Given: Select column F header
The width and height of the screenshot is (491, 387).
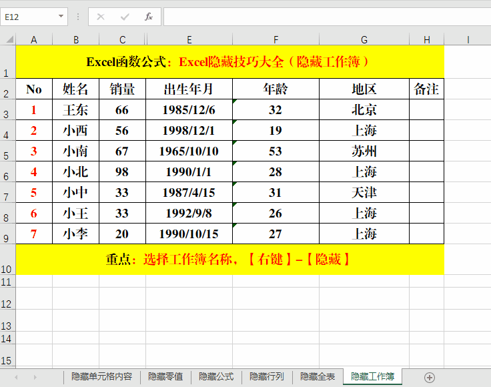Looking at the screenshot, I should (x=276, y=40).
